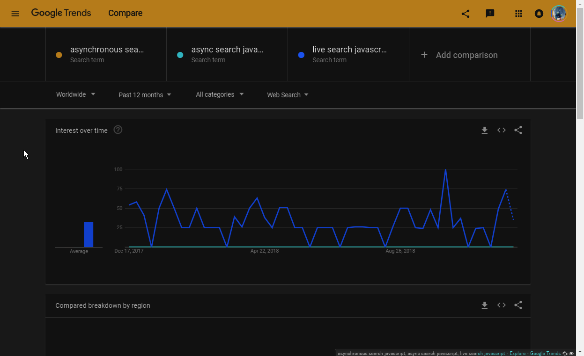Open the Web Search type dropdown
The image size is (584, 356).
point(288,95)
